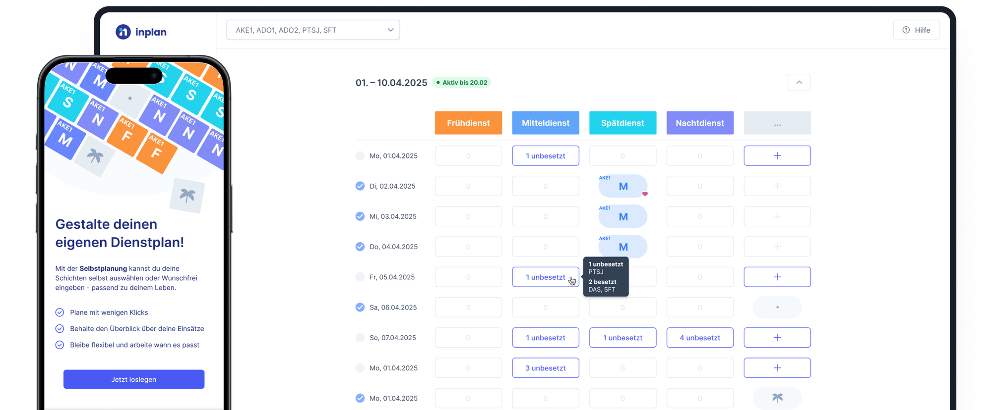Viewport: 992px width, 410px height.
Task: Click the faded plus in the Do, 04.04.2025 row
Action: 777,247
